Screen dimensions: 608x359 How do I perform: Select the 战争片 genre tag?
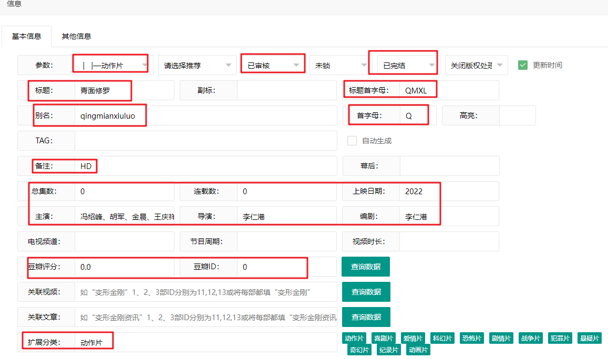pos(530,338)
